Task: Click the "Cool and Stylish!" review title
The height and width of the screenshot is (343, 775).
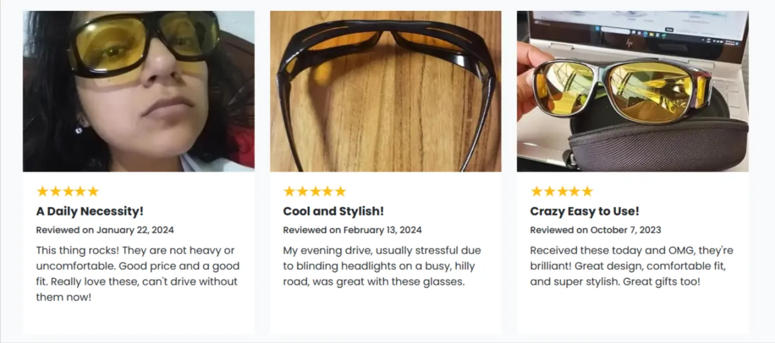Action: [333, 211]
